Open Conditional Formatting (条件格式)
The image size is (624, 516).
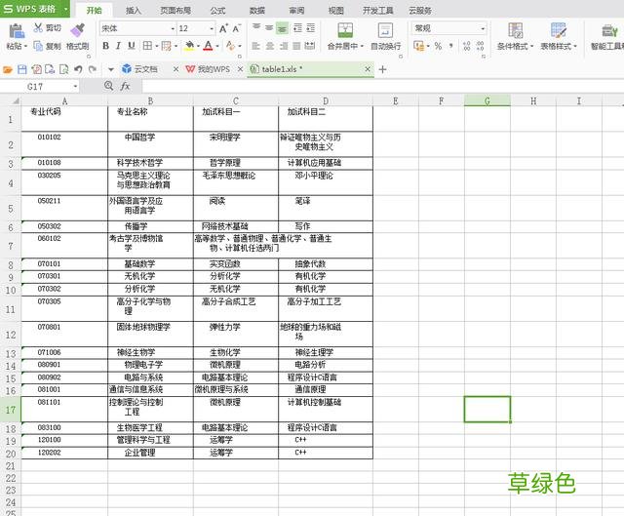coord(516,36)
